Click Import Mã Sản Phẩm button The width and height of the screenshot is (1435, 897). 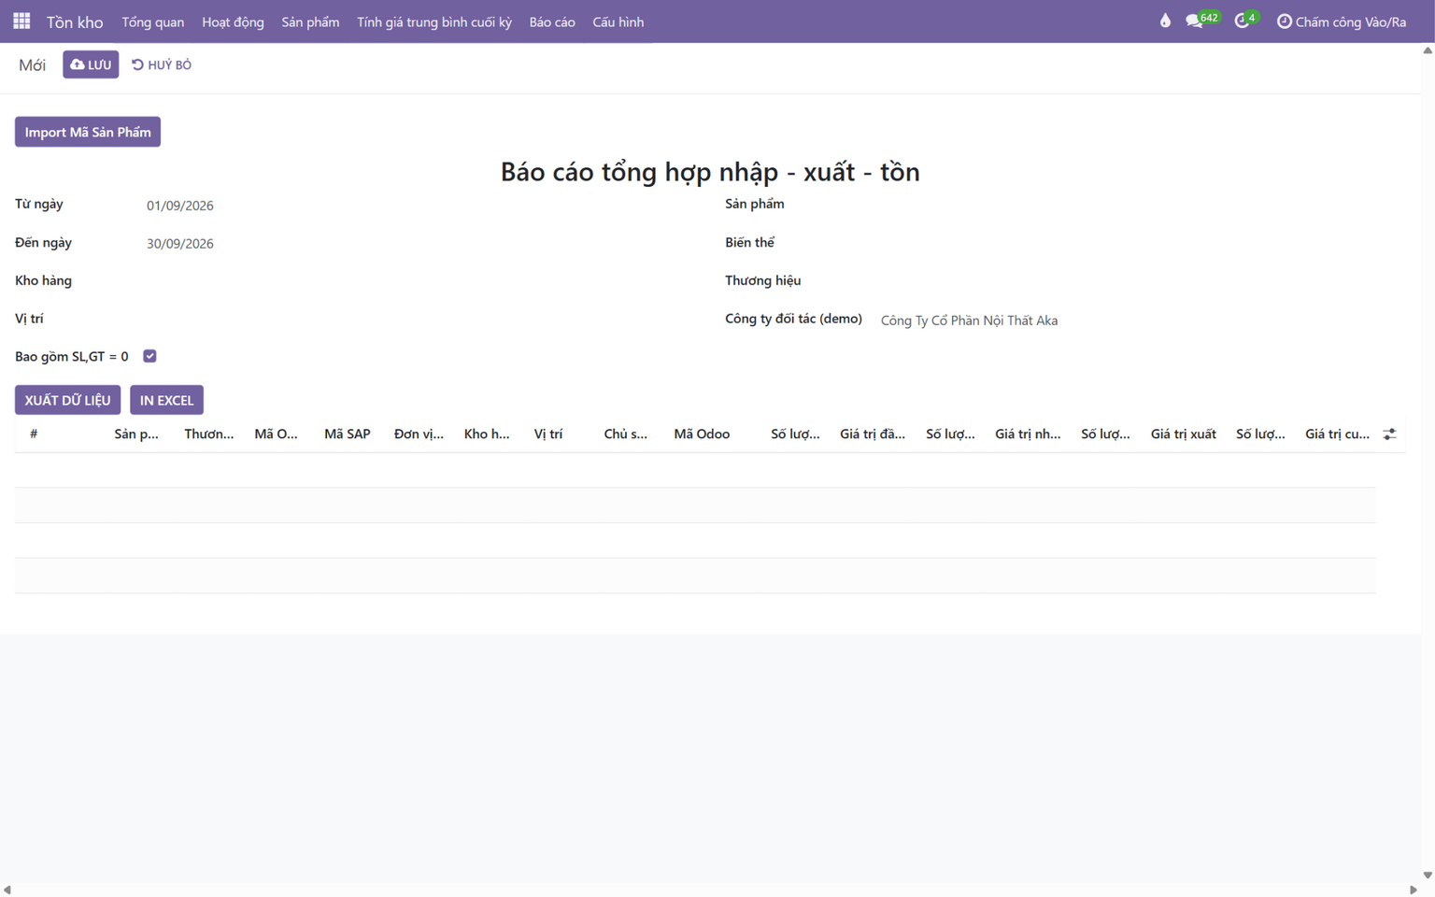88,132
